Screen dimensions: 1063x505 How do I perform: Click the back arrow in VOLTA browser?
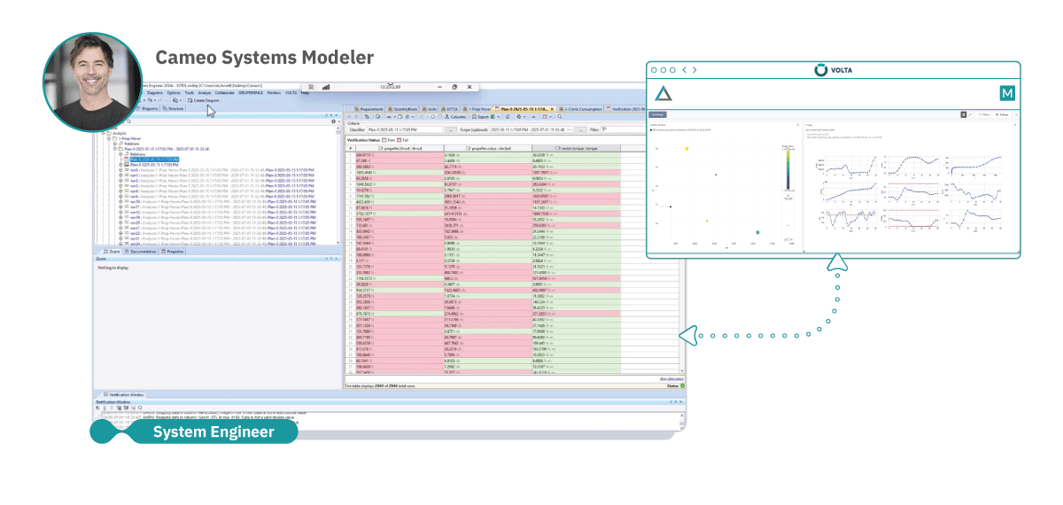685,70
